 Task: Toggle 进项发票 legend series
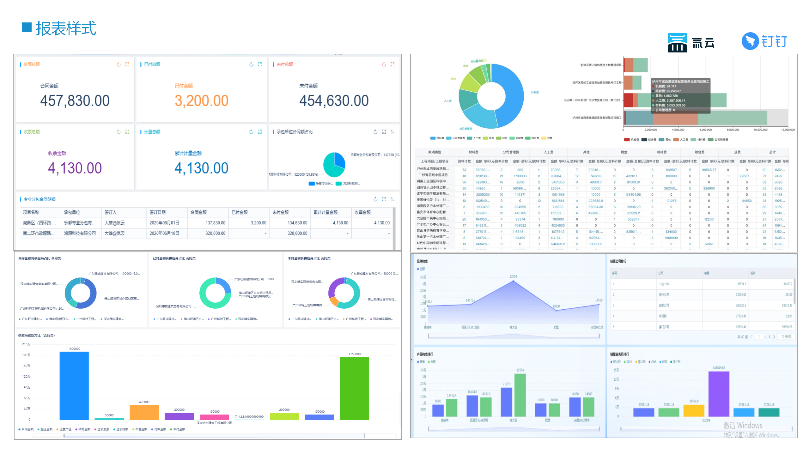102,429
